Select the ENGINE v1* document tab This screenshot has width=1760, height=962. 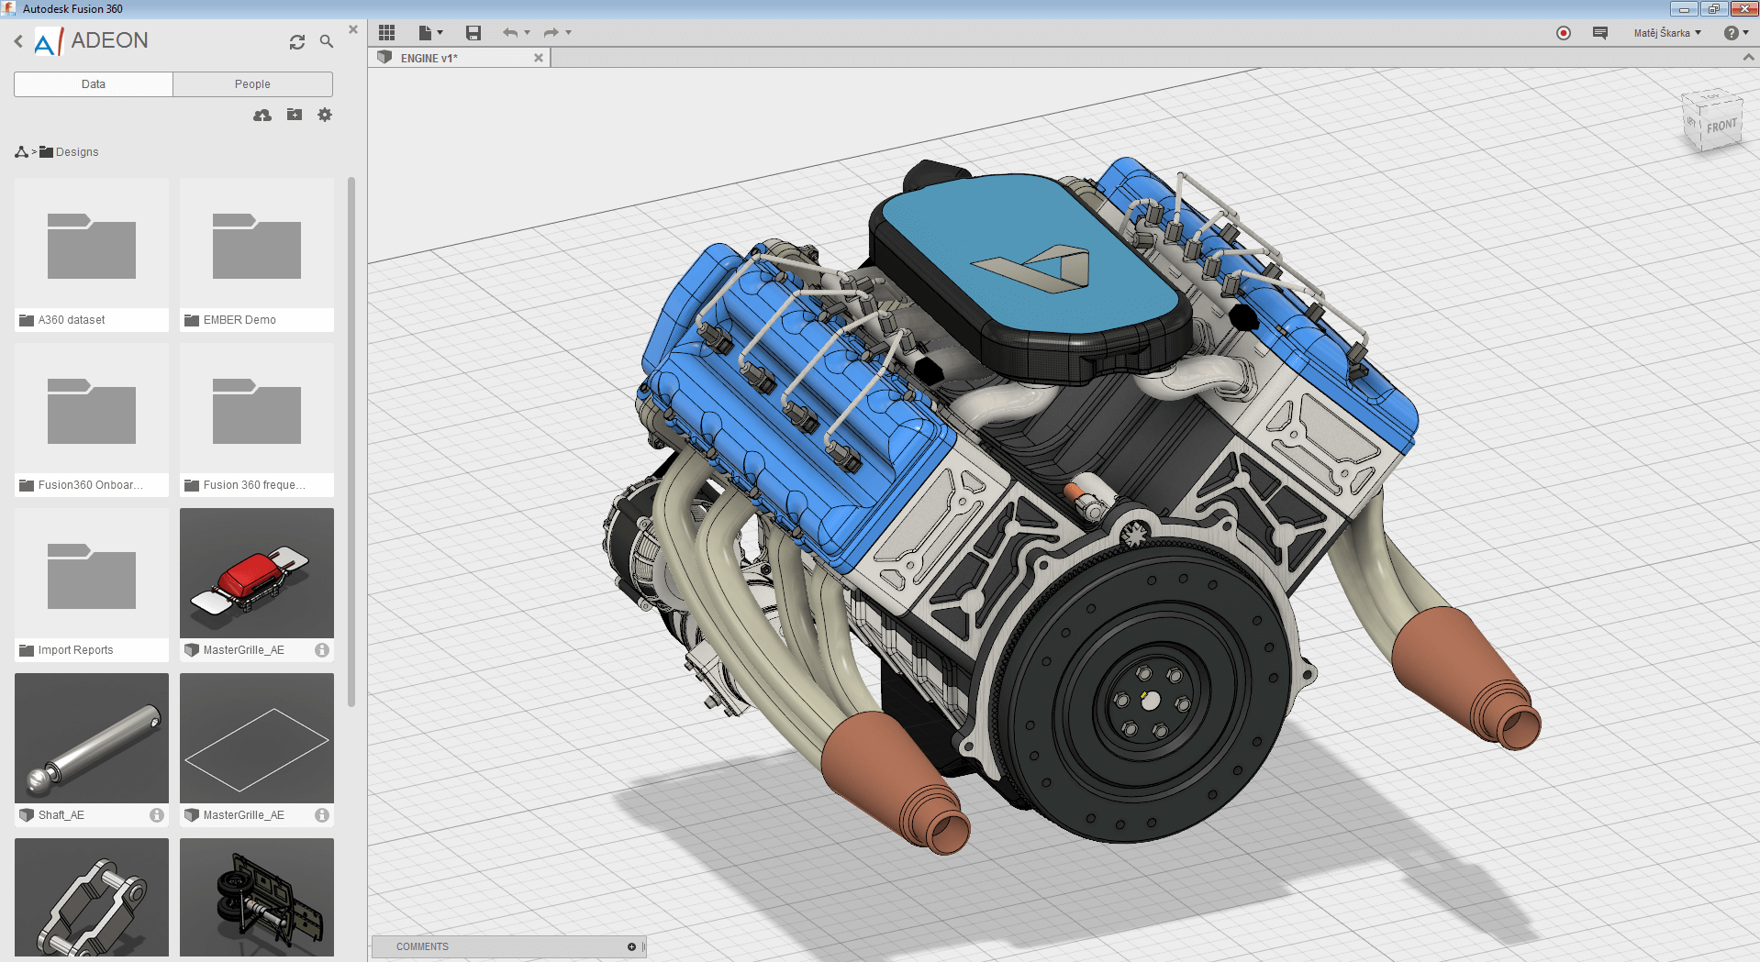coord(459,58)
